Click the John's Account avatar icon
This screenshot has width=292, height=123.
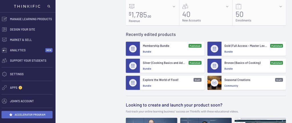(4, 101)
